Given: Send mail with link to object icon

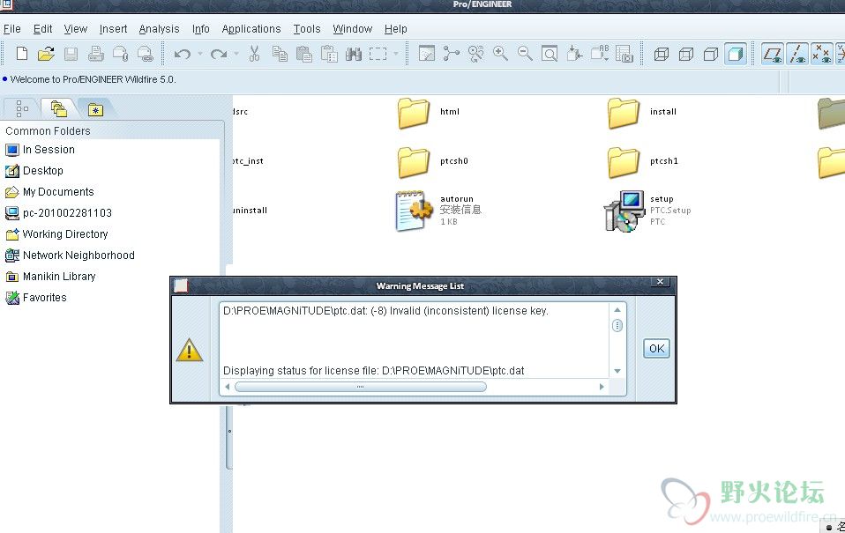Looking at the screenshot, I should [145, 54].
